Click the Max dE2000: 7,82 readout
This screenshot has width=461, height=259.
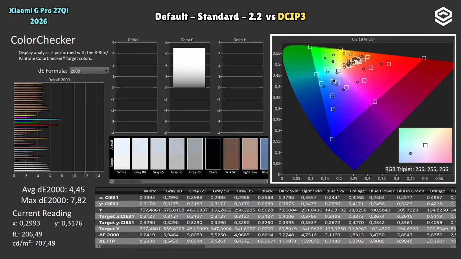(x=54, y=200)
